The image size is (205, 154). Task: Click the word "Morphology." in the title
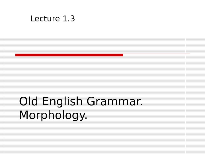tap(53, 116)
